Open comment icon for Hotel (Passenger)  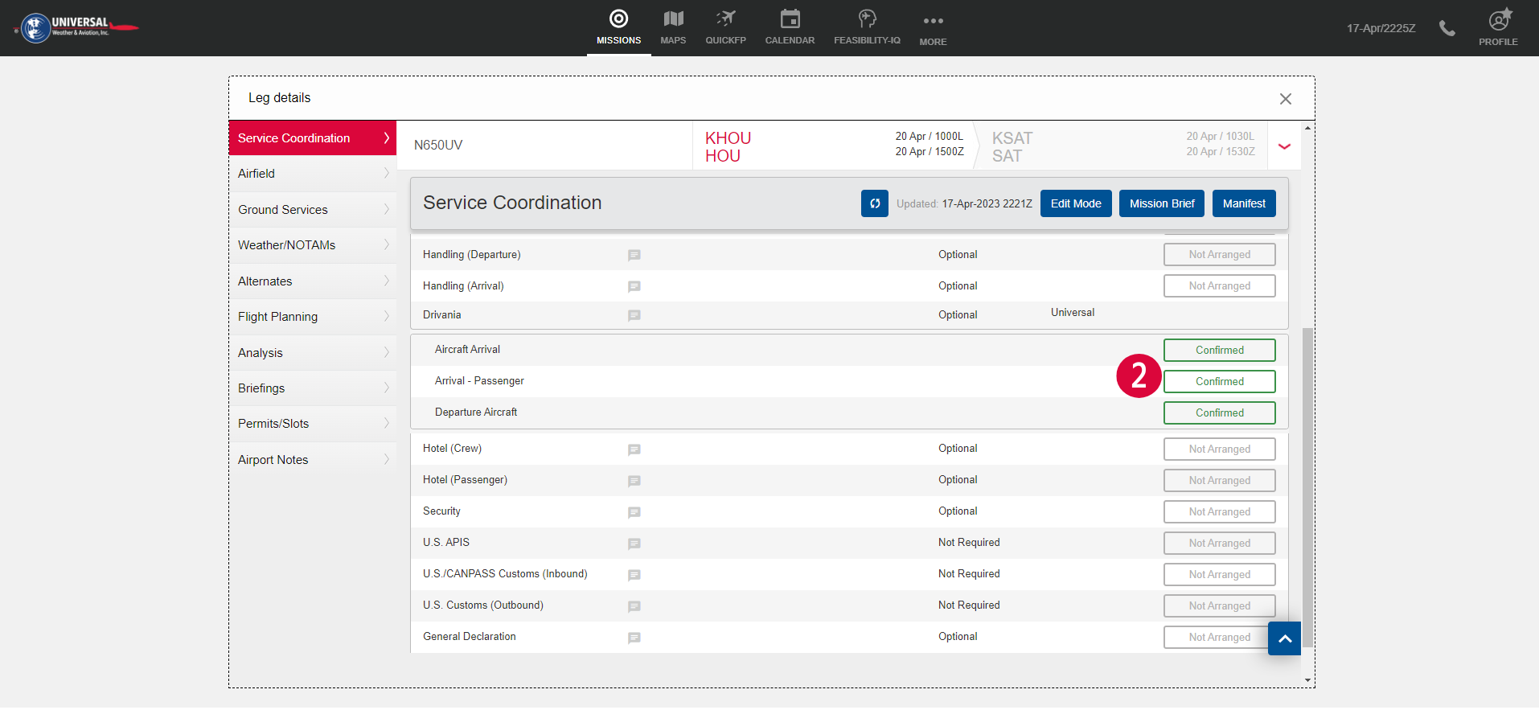point(634,481)
